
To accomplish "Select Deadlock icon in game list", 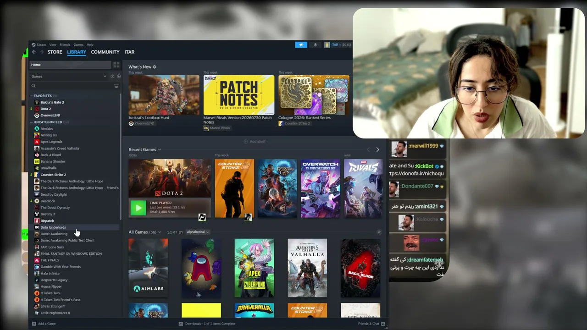I will coord(37,201).
